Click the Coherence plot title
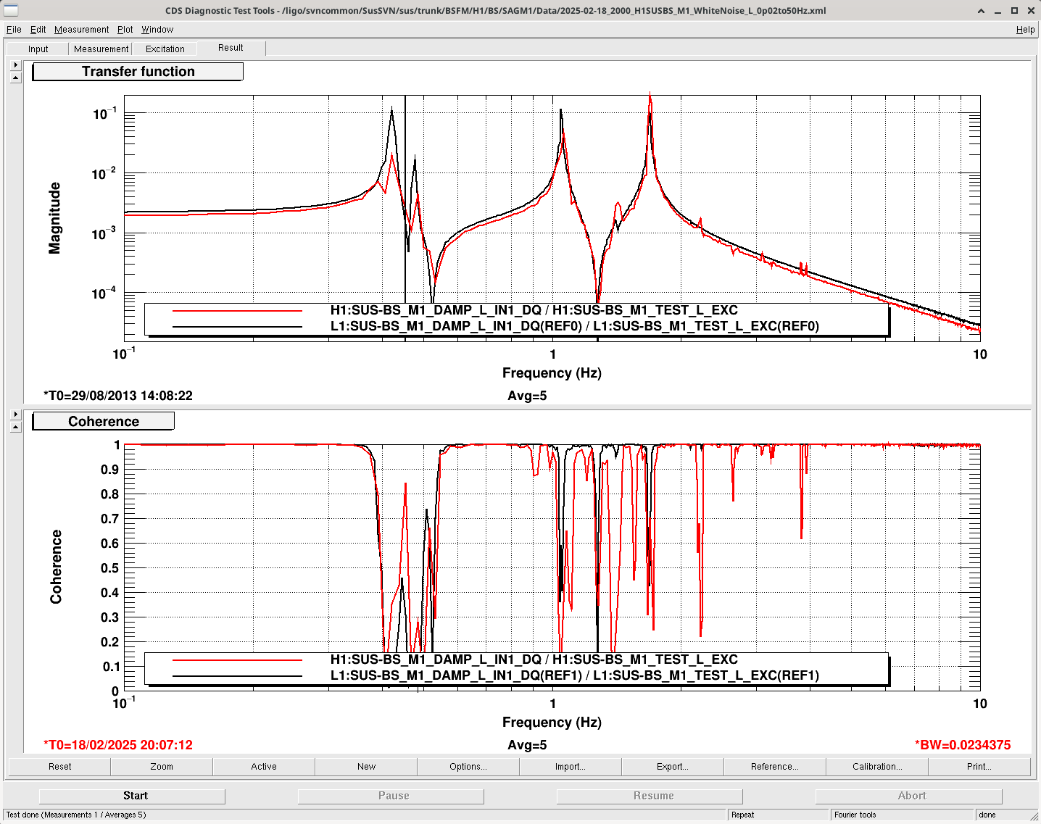 (103, 422)
